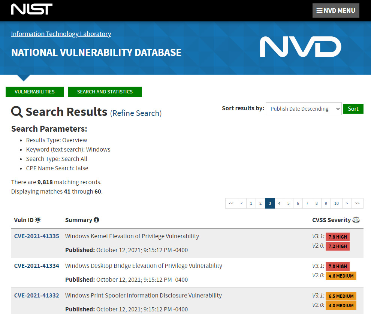Open the NVD MENU hamburger button
Image resolution: width=371 pixels, height=314 pixels.
click(x=336, y=11)
